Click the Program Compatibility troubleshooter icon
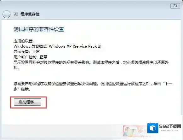 click(x=15, y=14)
